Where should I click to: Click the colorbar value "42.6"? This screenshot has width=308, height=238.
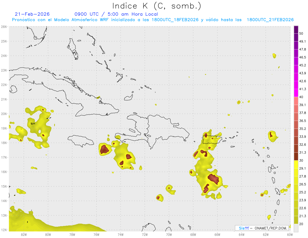[303, 81]
